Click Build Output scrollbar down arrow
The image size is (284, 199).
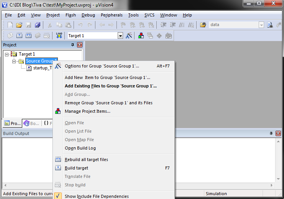point(278,179)
